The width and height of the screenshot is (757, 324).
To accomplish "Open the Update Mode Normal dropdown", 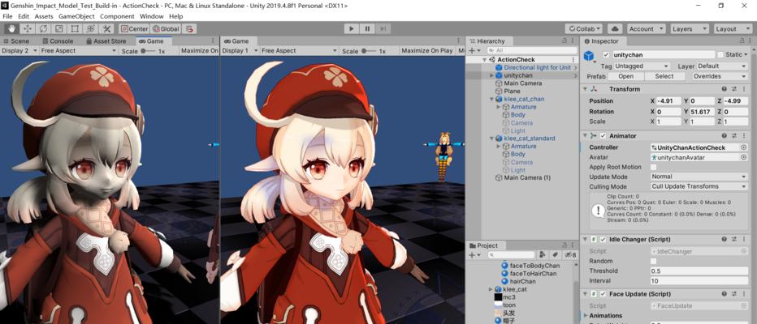I will tap(699, 177).
